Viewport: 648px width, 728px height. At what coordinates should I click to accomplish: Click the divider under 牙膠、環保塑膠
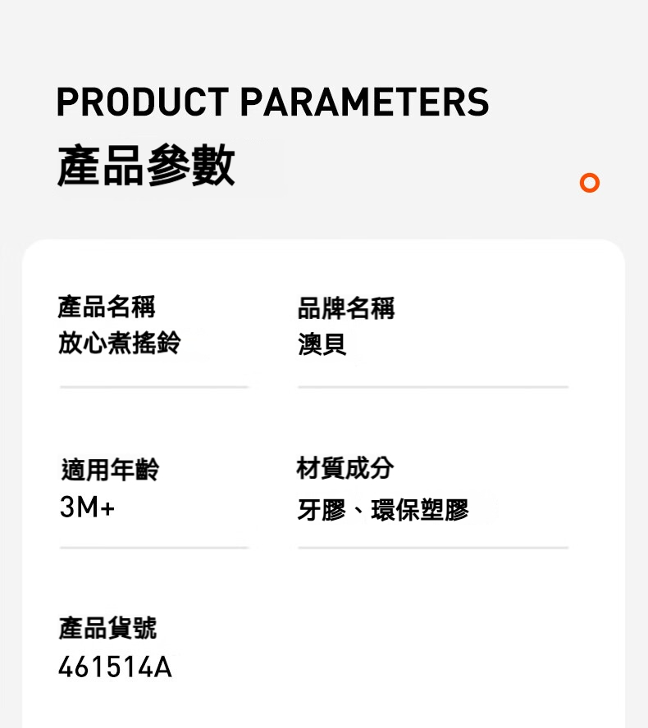click(433, 548)
